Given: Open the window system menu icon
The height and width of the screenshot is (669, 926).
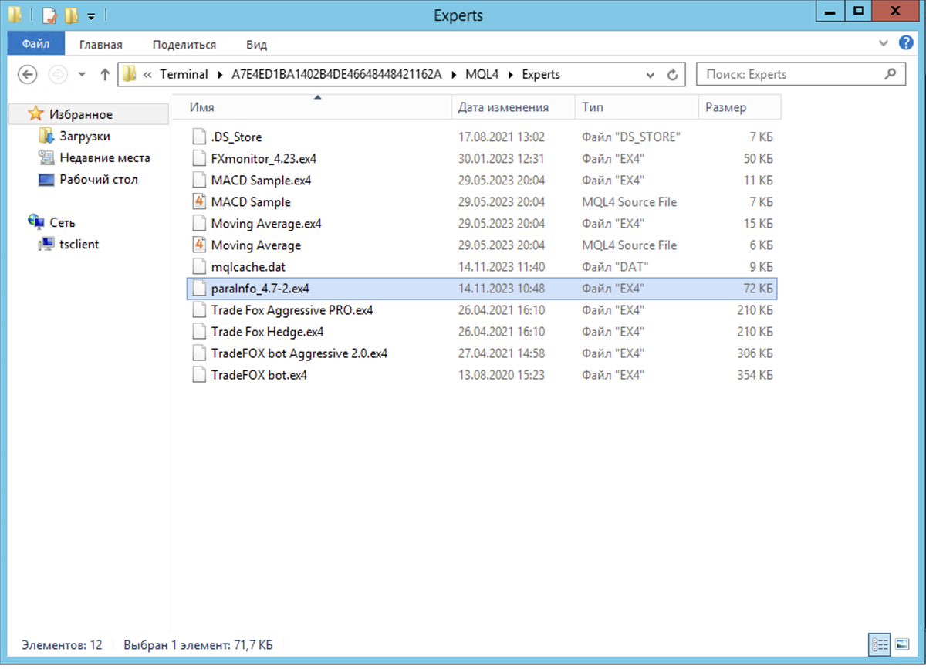Looking at the screenshot, I should [x=15, y=13].
